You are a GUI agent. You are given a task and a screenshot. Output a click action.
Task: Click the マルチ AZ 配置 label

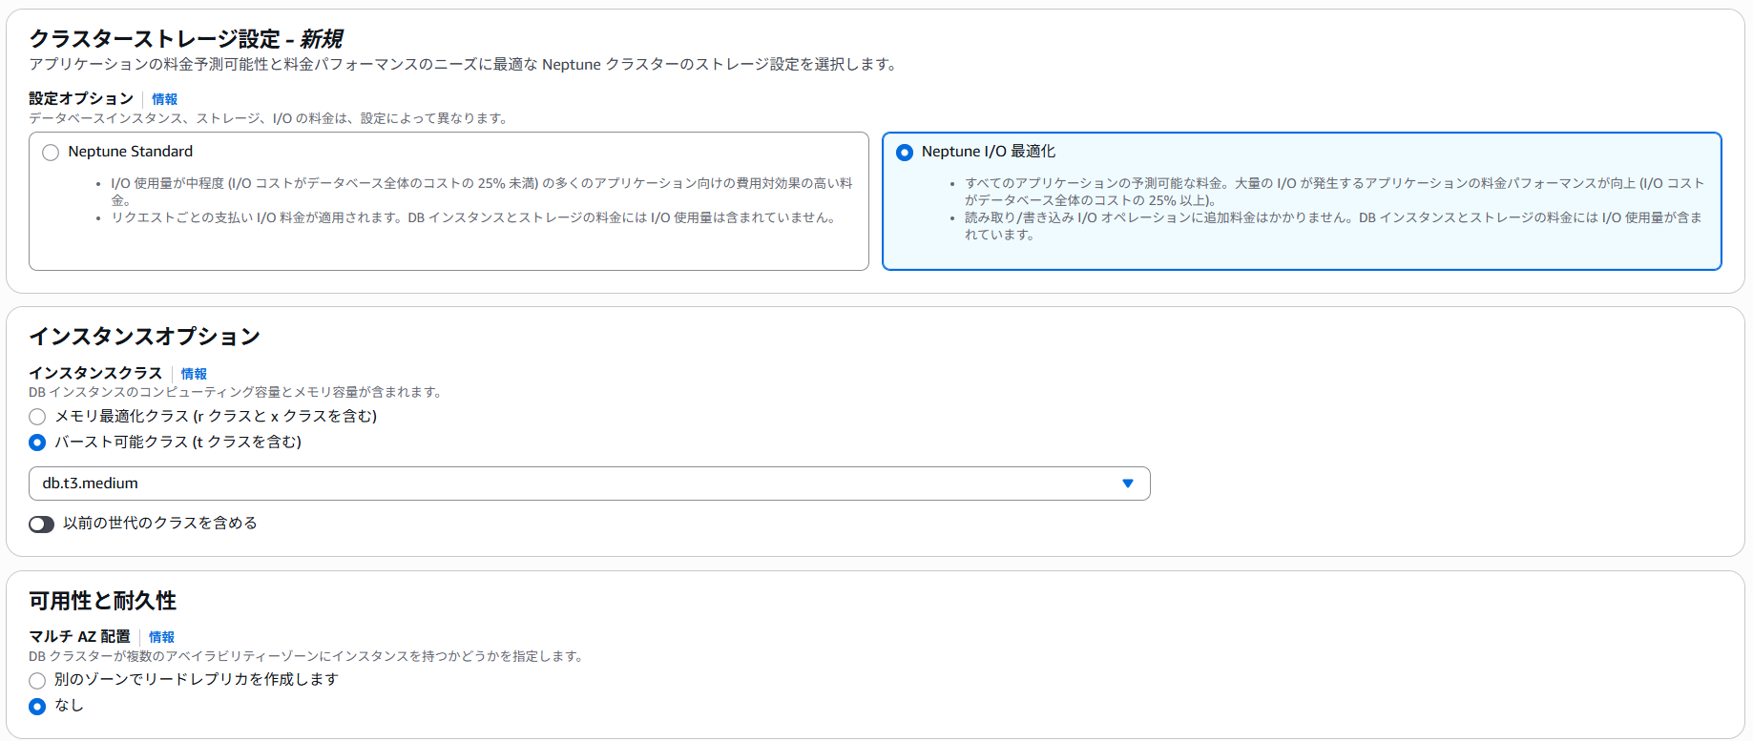point(79,636)
